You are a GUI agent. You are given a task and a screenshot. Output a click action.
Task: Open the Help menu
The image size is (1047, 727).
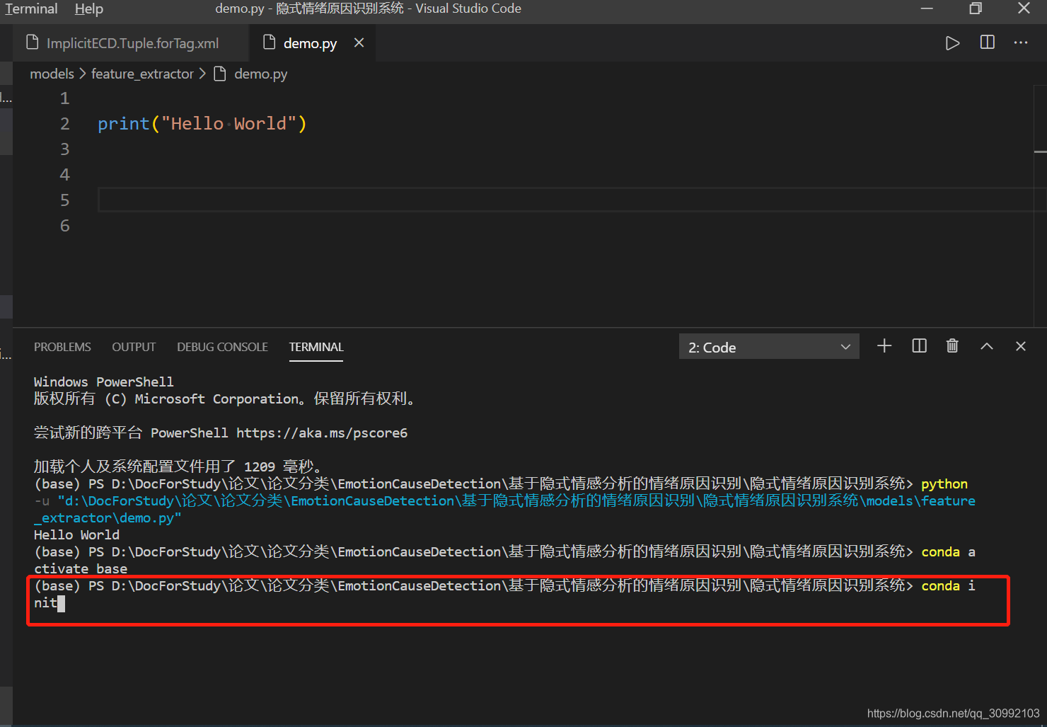tap(89, 8)
